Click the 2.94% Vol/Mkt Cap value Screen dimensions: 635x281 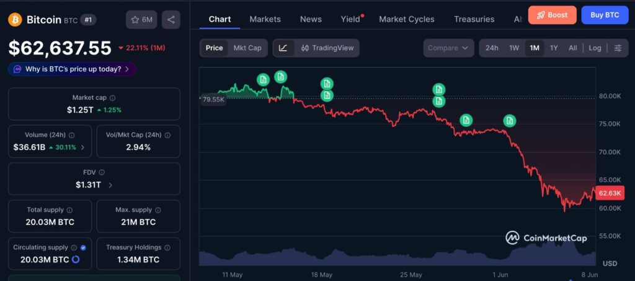(x=138, y=147)
